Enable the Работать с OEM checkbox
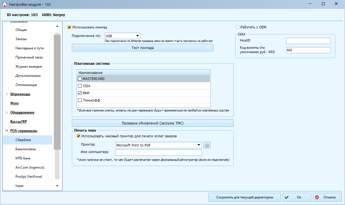This screenshot has width=345, height=205. (x=237, y=27)
